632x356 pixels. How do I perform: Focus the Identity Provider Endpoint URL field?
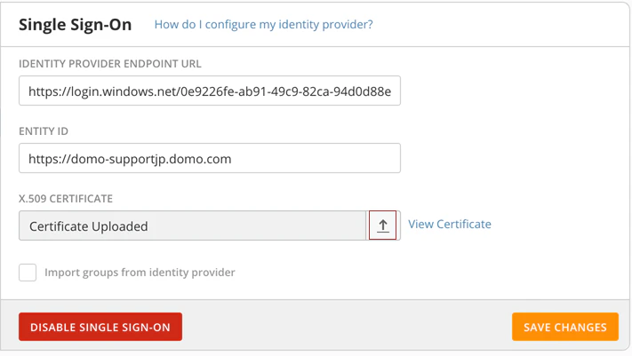coord(210,91)
